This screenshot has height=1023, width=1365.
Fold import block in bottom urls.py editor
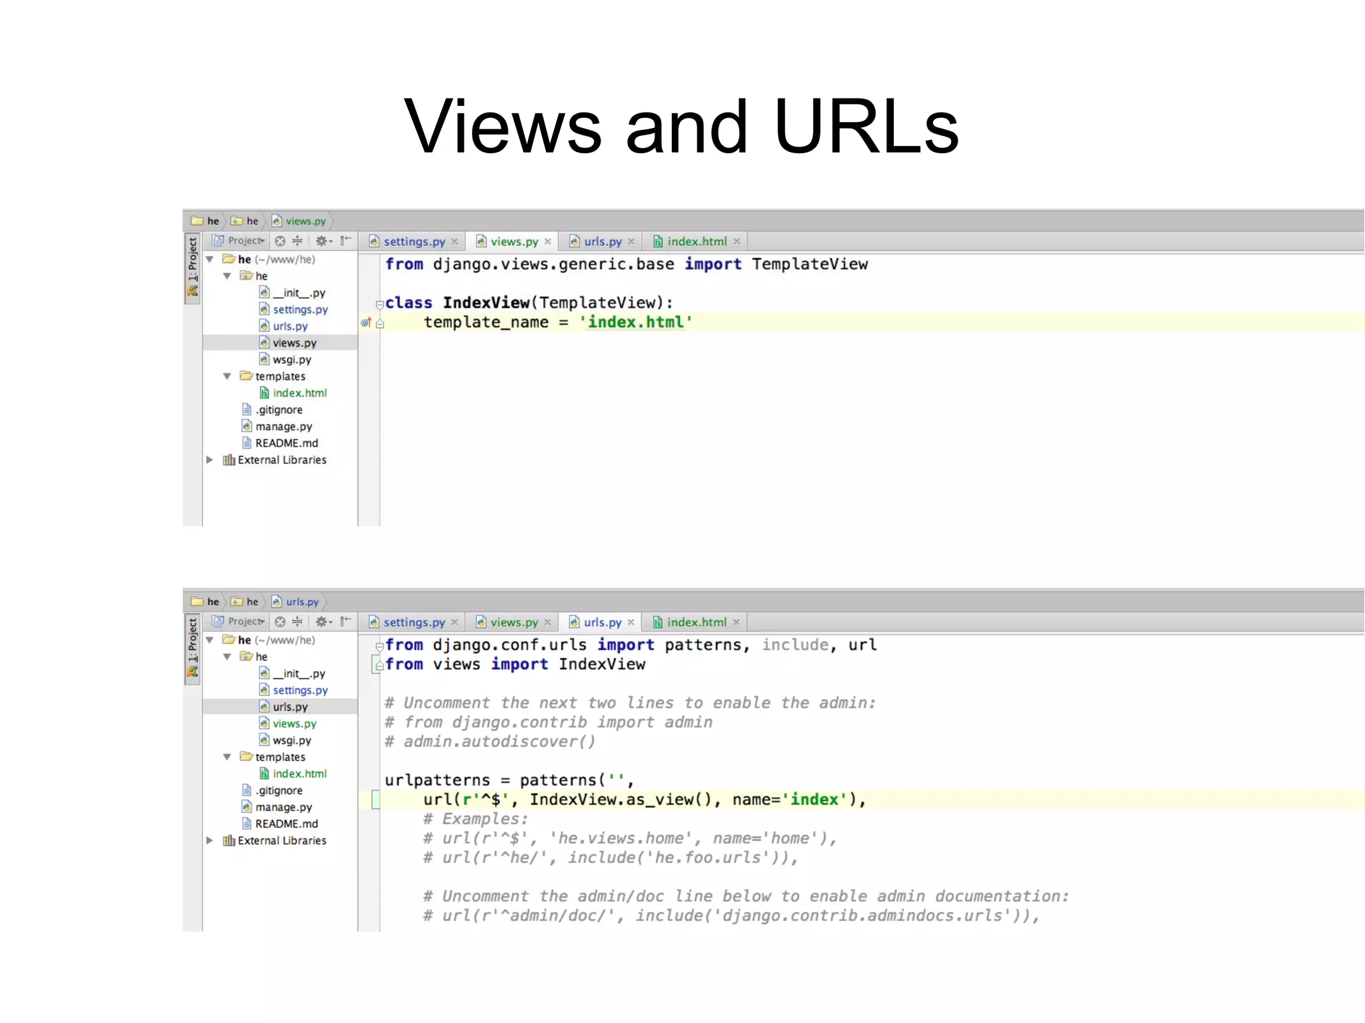point(379,646)
